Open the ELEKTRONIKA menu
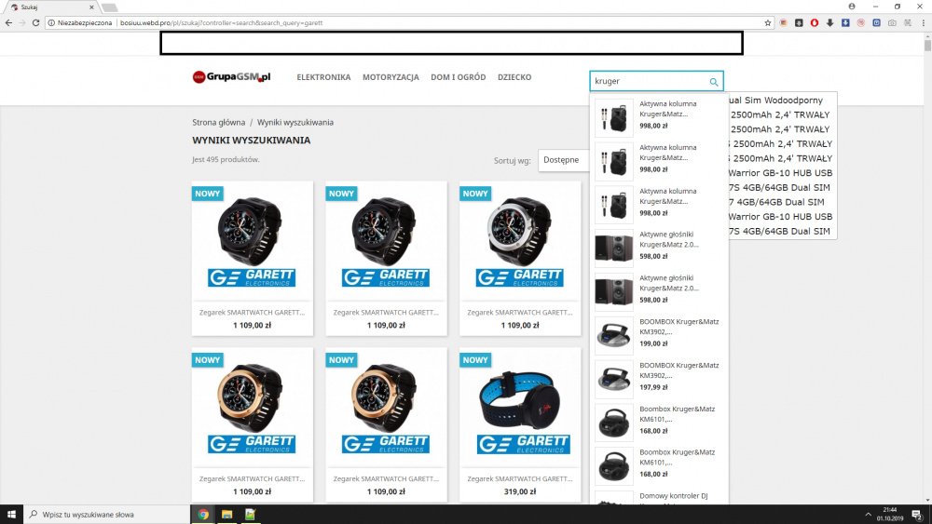Image resolution: width=932 pixels, height=524 pixels. coord(323,77)
